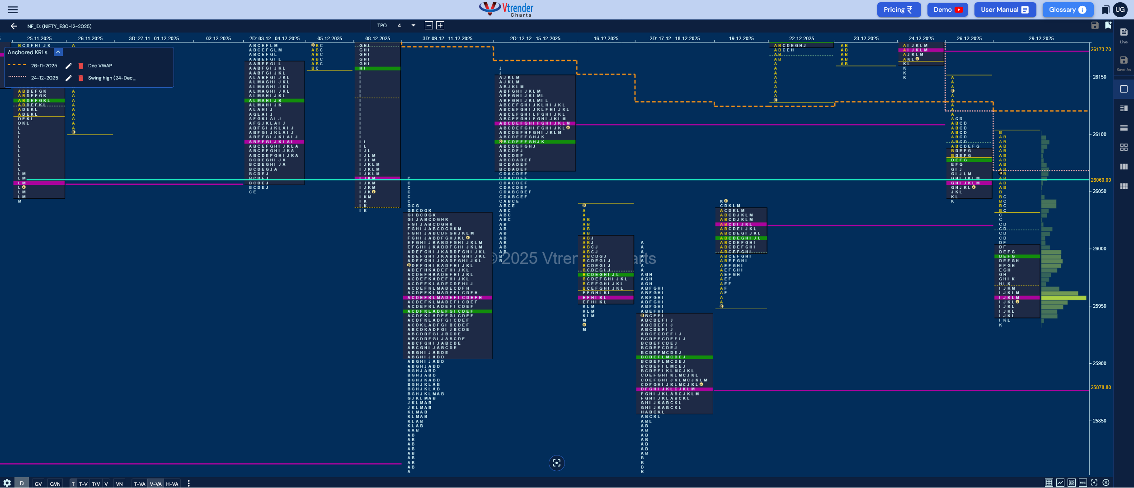
Task: Toggle the T-V profile mode
Action: (83, 484)
